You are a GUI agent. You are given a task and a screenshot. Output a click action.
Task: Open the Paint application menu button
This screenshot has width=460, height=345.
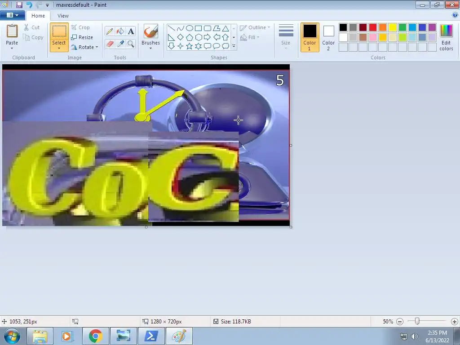coord(12,15)
